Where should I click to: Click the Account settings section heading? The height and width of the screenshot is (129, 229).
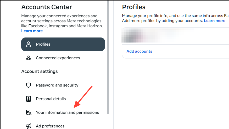40,71
